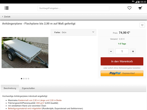Screen dimensions: 147x110
Task: Add product to favorites with heart button
Action: click(142, 25)
